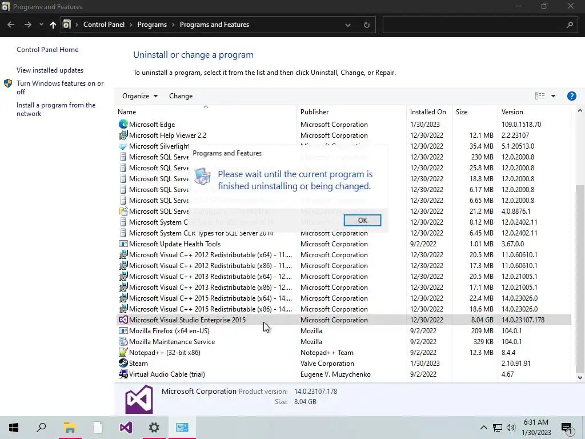Image resolution: width=585 pixels, height=439 pixels.
Task: Select the Notepad++ (32-bit x86) entry
Action: coord(343,352)
